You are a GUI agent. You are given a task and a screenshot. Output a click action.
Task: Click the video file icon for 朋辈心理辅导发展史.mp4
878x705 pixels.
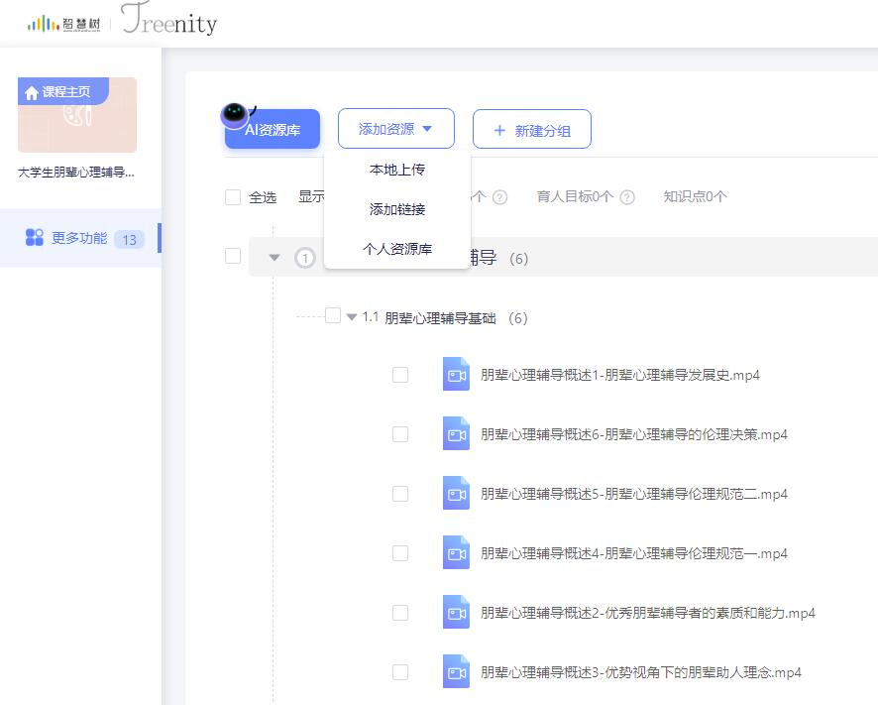[456, 375]
